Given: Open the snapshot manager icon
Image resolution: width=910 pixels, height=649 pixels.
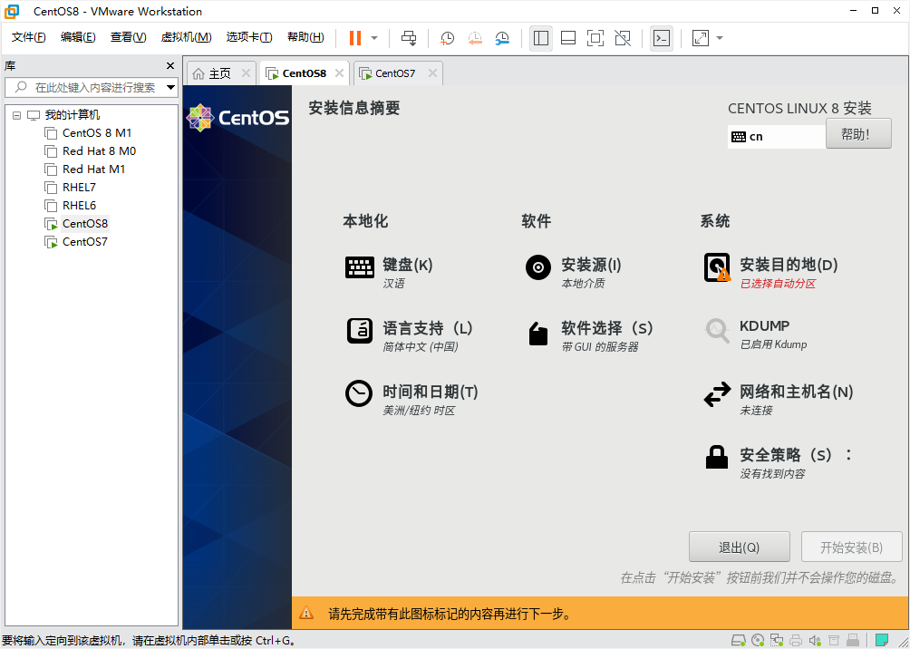Looking at the screenshot, I should point(502,38).
